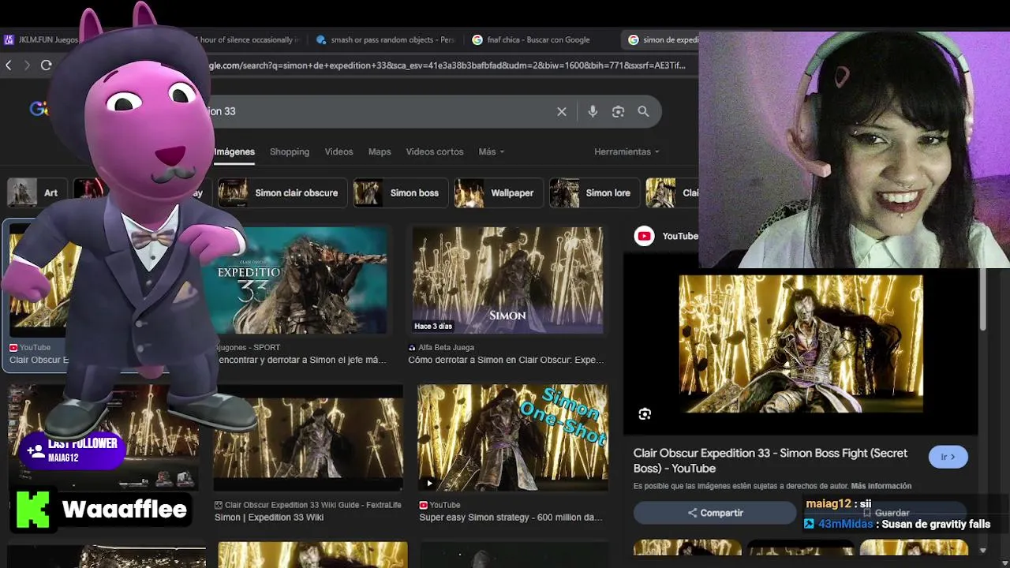Screen dimensions: 1010x568
Task: Click the maiag12 chat message
Action: (838, 503)
